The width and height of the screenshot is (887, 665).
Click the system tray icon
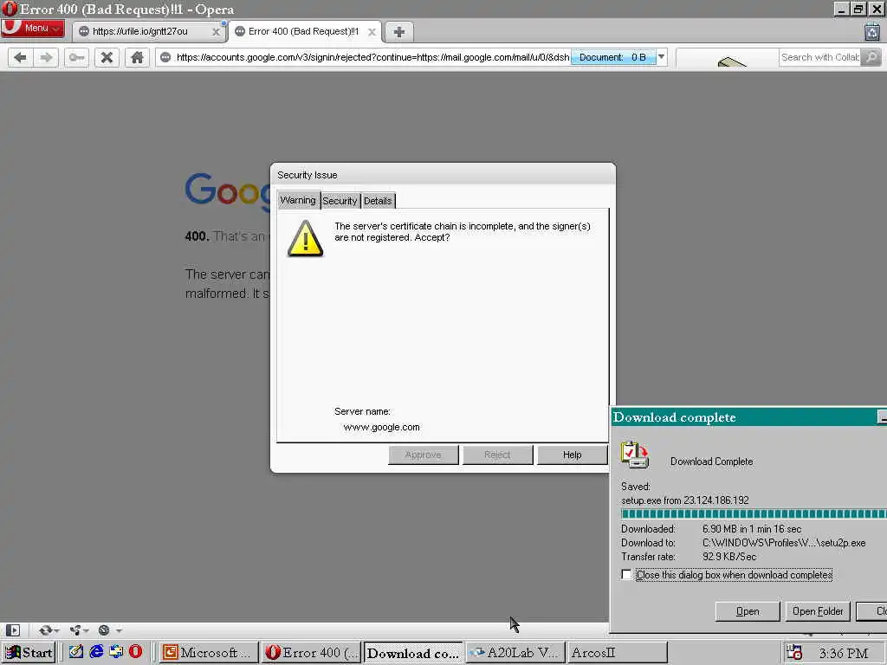click(794, 653)
